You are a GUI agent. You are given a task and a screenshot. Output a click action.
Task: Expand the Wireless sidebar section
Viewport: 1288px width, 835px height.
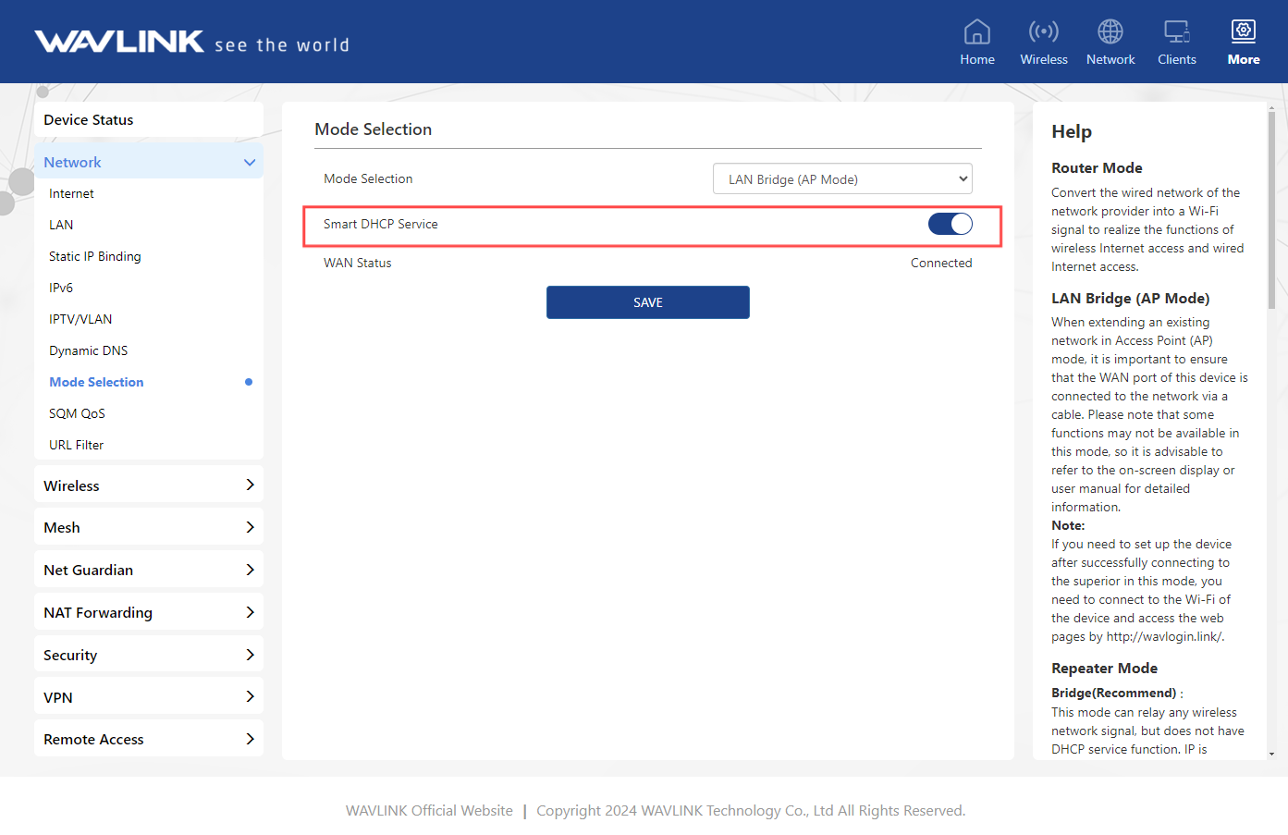pos(249,485)
